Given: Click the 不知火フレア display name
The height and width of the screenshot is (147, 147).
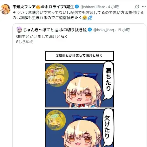Looking at the screenshot, I should (x=24, y=7).
